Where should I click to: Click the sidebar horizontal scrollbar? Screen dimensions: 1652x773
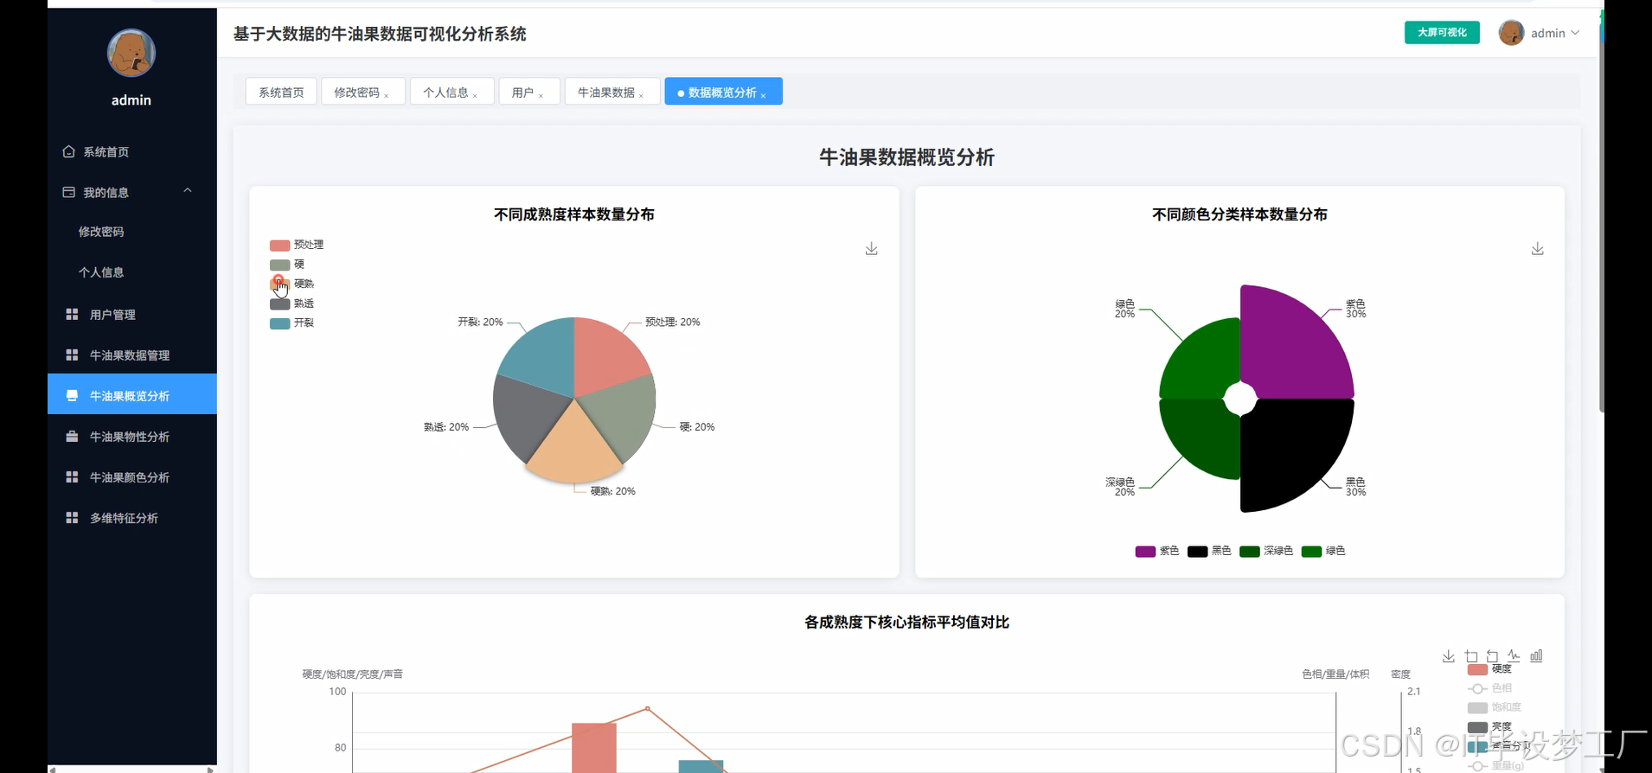(x=131, y=769)
